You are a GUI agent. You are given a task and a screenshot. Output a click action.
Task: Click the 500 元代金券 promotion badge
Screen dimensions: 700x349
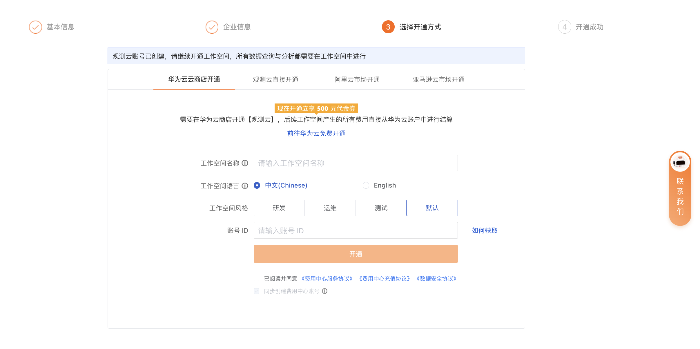coord(316,108)
